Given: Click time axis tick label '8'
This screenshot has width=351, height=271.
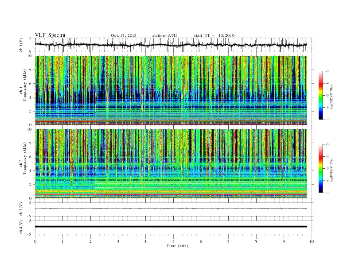Looking at the screenshot, I should coord(256,241).
